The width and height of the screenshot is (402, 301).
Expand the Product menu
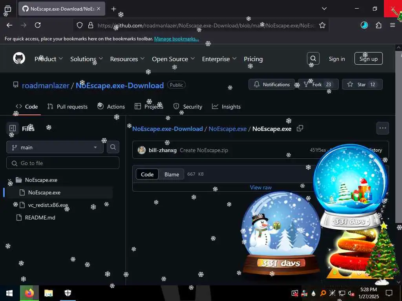point(49,59)
